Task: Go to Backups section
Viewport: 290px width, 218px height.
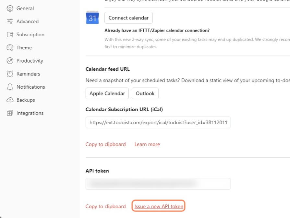Action: point(26,100)
